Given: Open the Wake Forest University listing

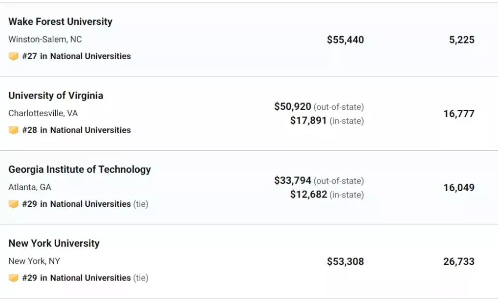Looking at the screenshot, I should point(60,21).
